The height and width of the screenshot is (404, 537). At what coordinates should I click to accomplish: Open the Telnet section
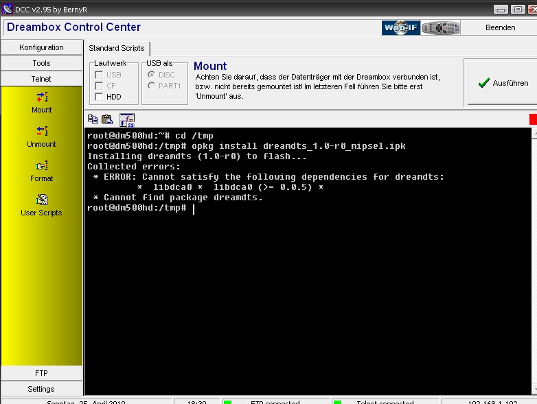41,79
